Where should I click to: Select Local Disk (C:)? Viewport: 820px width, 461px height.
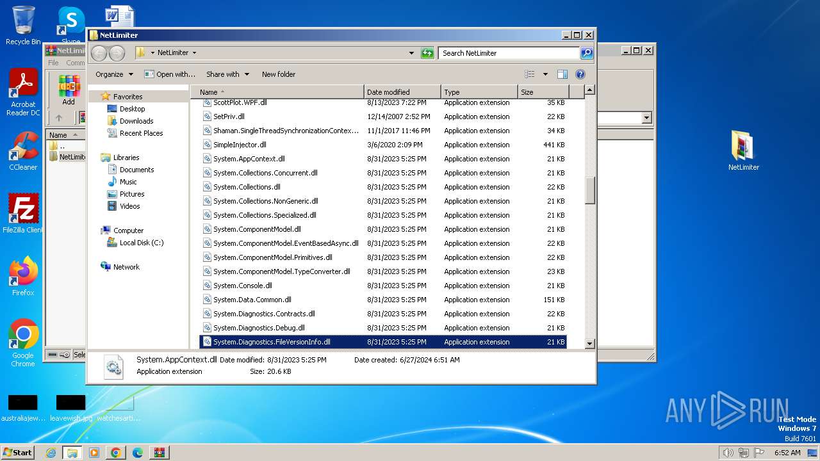[141, 243]
